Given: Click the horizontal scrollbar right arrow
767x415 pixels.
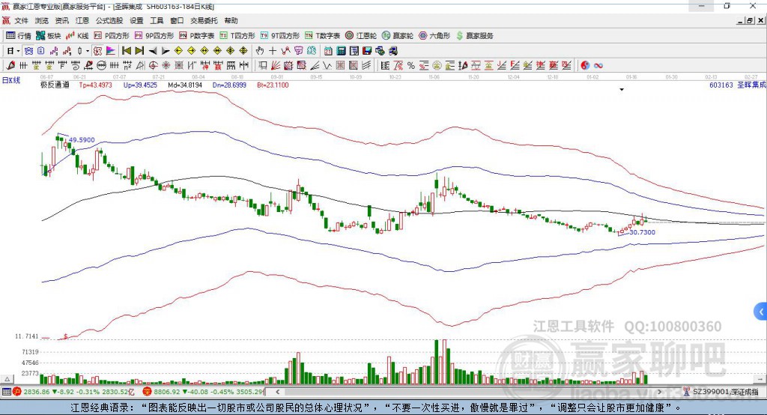Looking at the screenshot, I should [x=659, y=392].
